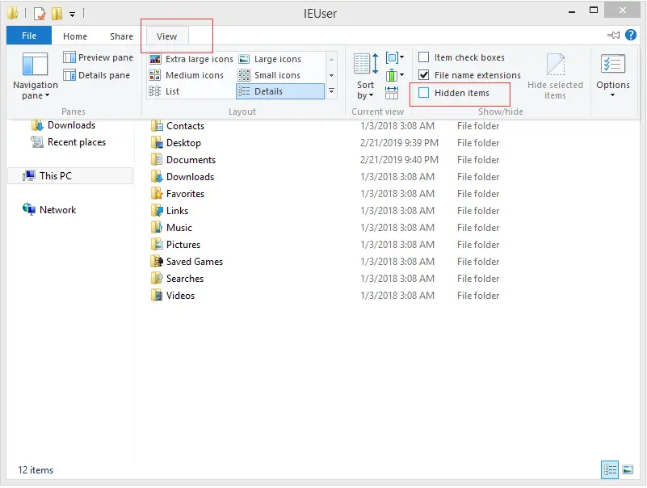Toggle the Preview pane

click(x=99, y=57)
